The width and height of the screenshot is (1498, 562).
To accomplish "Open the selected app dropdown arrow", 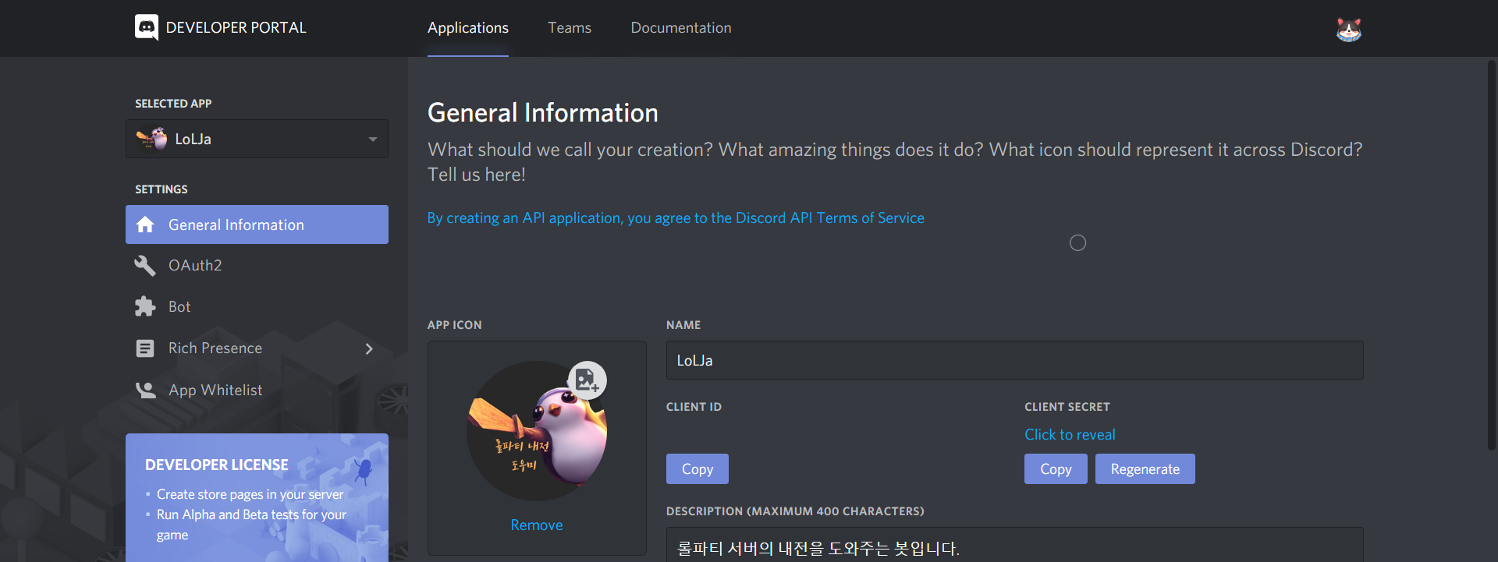I will 373,139.
